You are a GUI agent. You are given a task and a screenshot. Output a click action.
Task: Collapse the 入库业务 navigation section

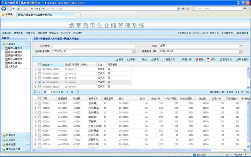click(28, 44)
